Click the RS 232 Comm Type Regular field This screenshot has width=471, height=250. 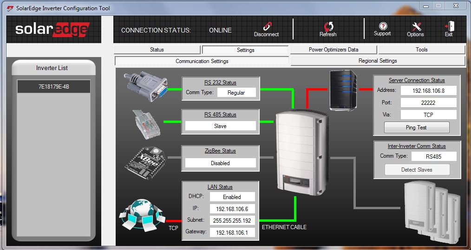[236, 92]
